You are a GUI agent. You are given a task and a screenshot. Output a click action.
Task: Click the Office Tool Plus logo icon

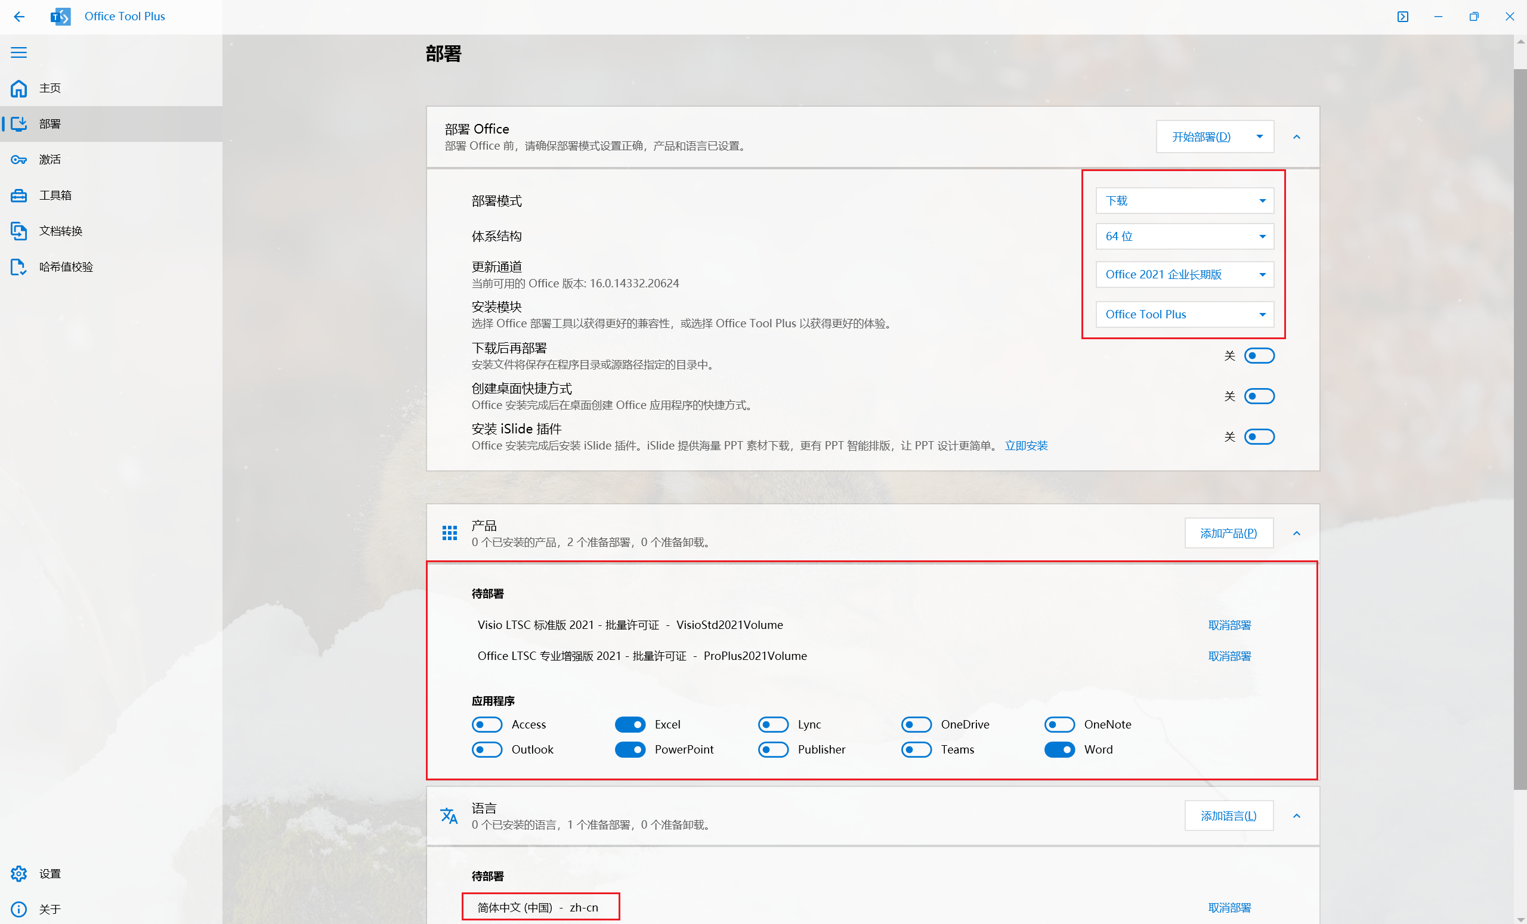[60, 17]
